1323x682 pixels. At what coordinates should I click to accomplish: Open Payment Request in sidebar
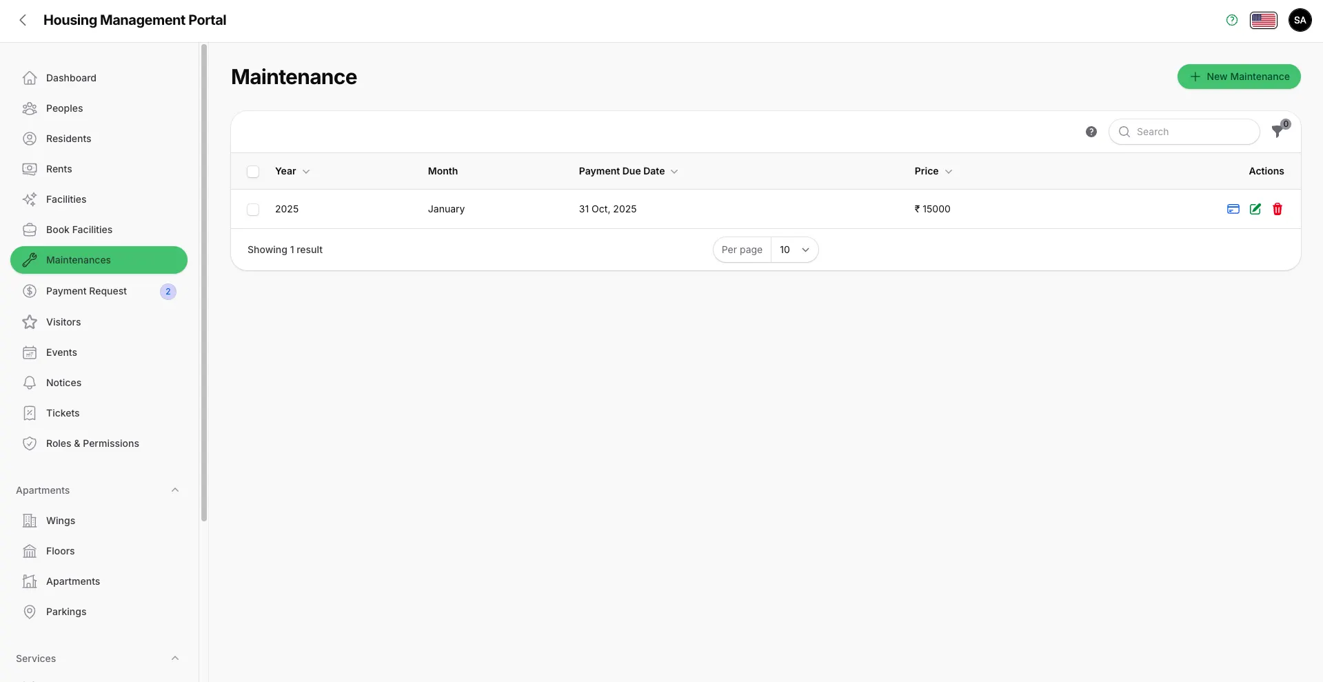[86, 291]
